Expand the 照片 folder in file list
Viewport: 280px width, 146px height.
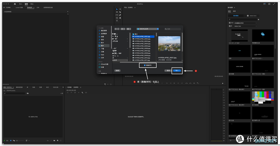[153, 34]
